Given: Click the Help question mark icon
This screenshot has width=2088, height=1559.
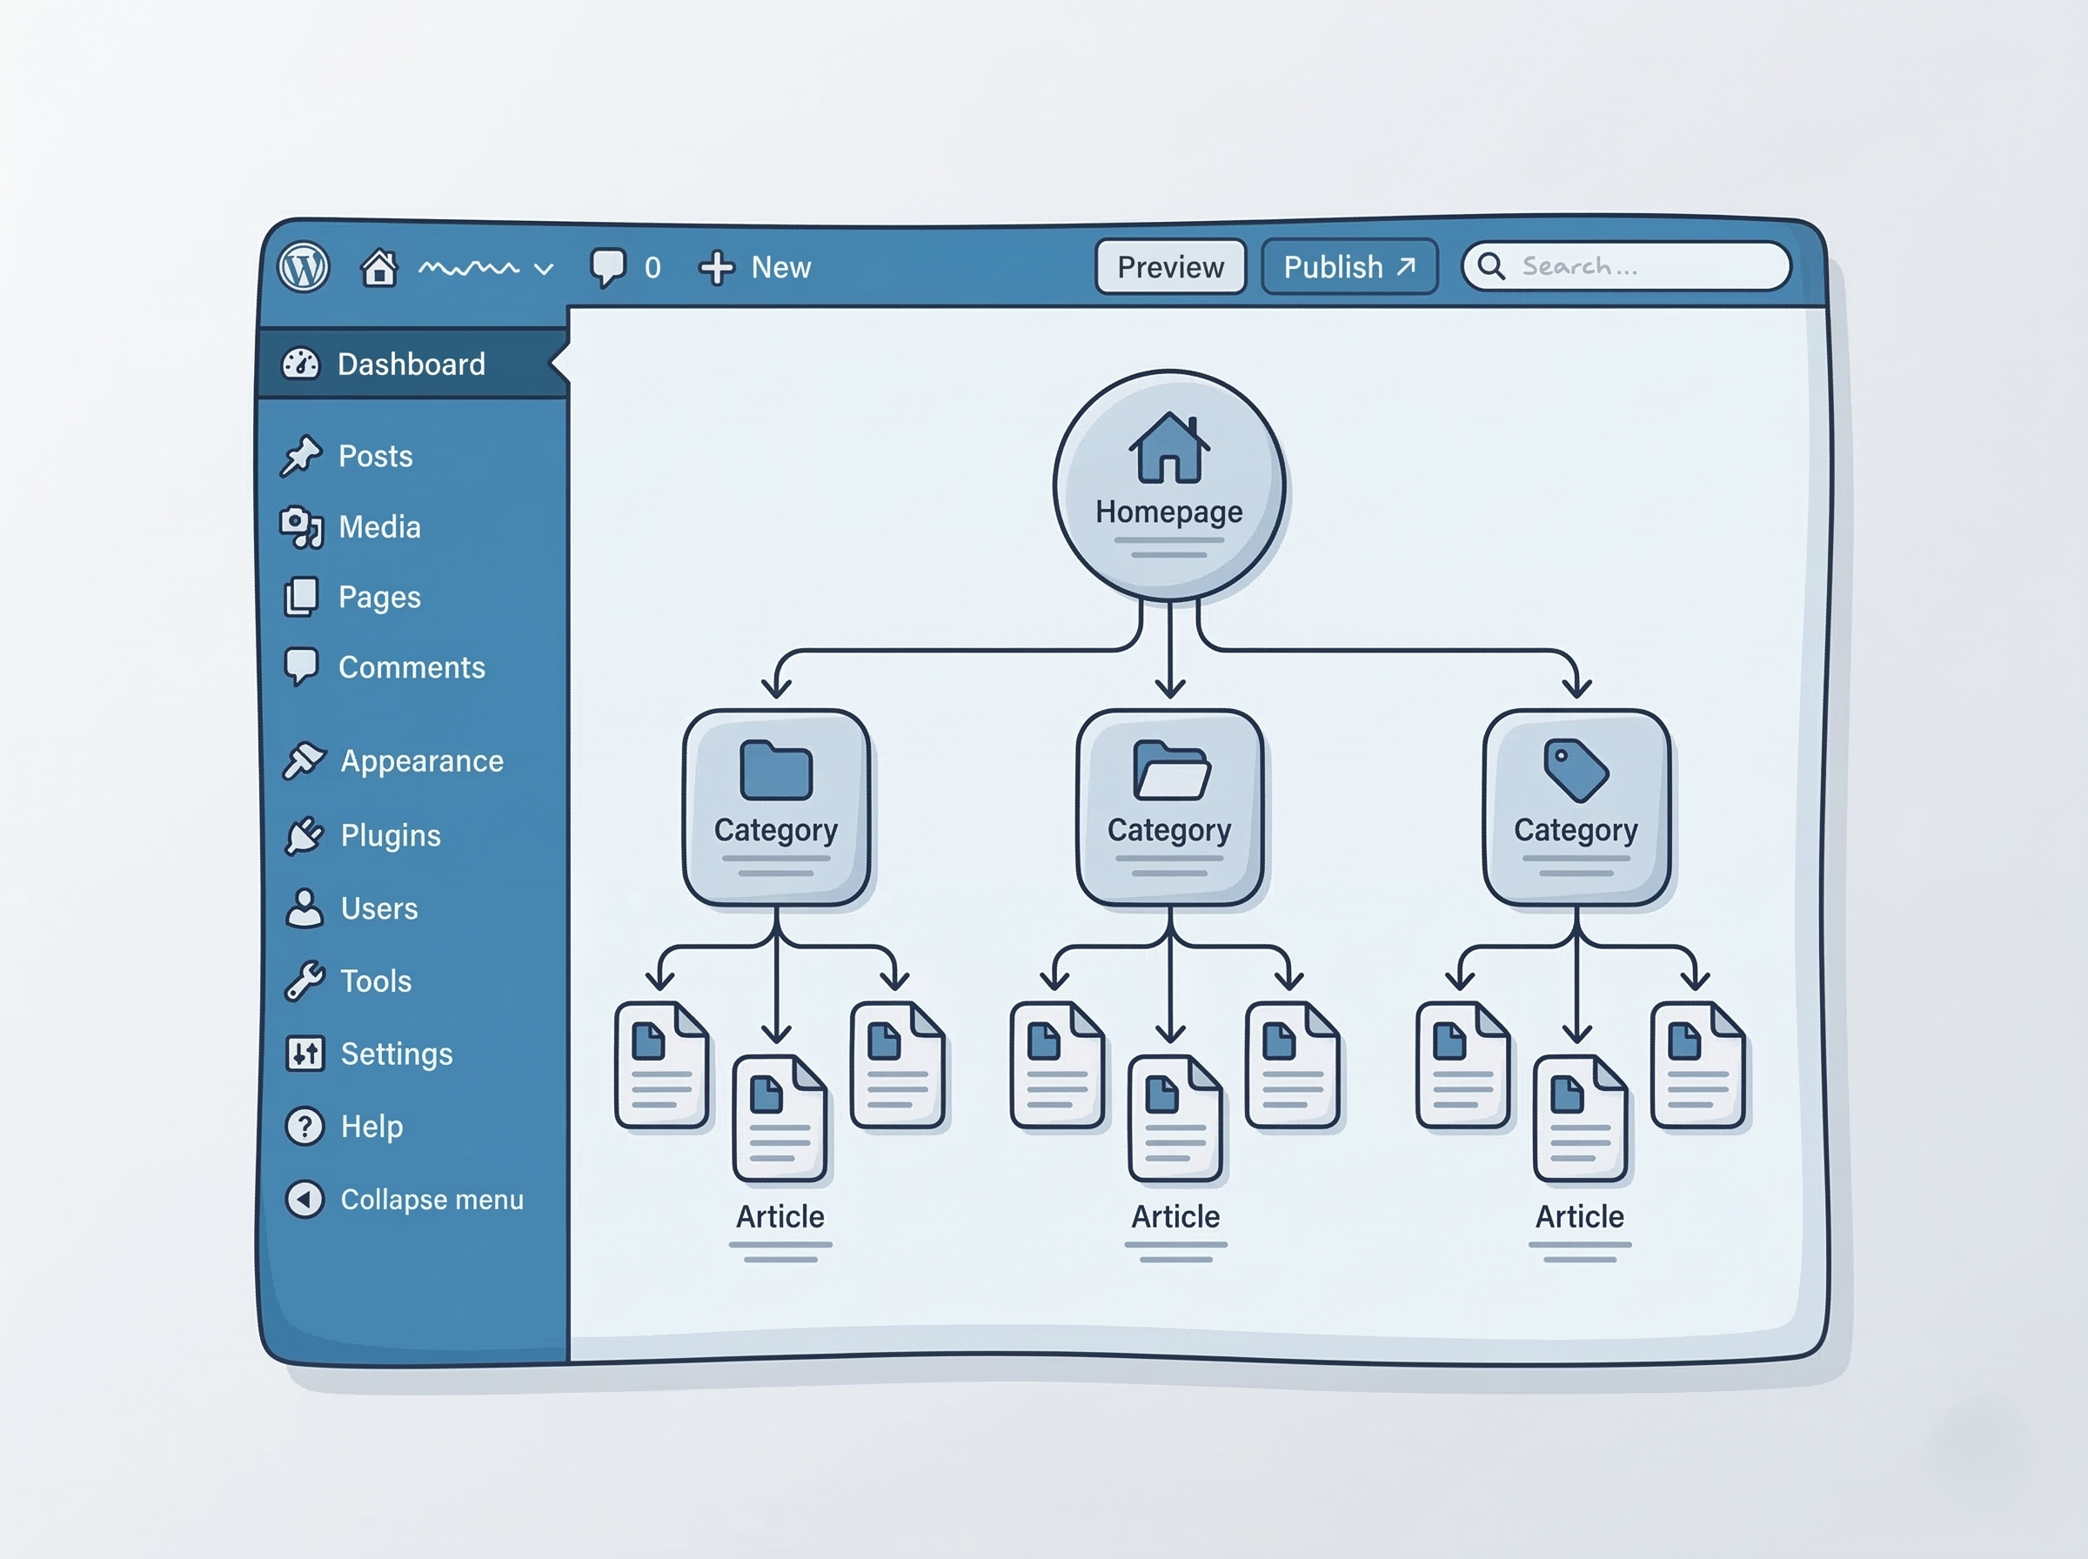Looking at the screenshot, I should click(304, 1126).
